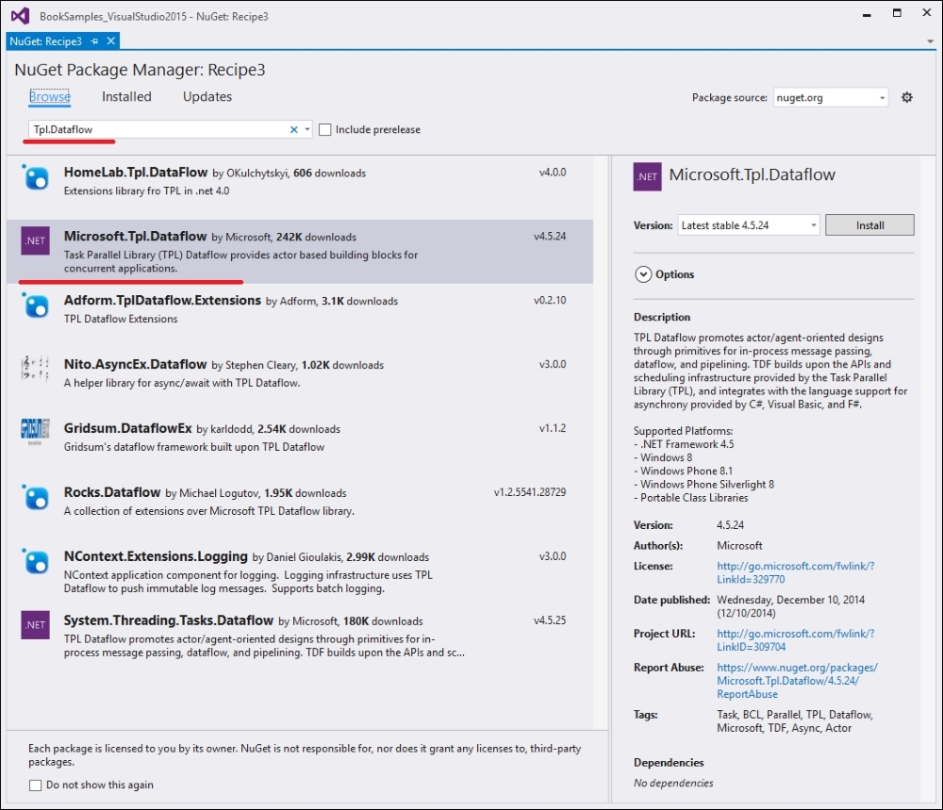Click the Visual Studio logo icon
This screenshot has width=943, height=810.
20,16
